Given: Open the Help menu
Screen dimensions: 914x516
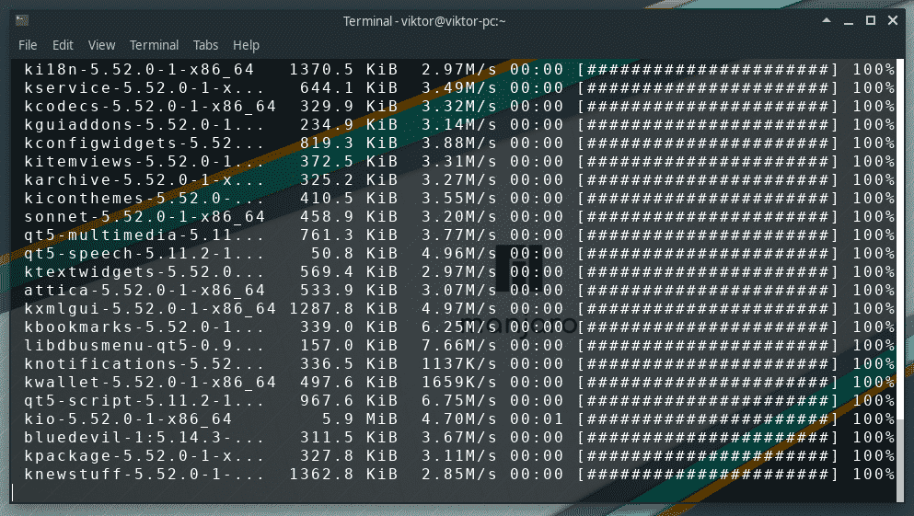Looking at the screenshot, I should (246, 45).
